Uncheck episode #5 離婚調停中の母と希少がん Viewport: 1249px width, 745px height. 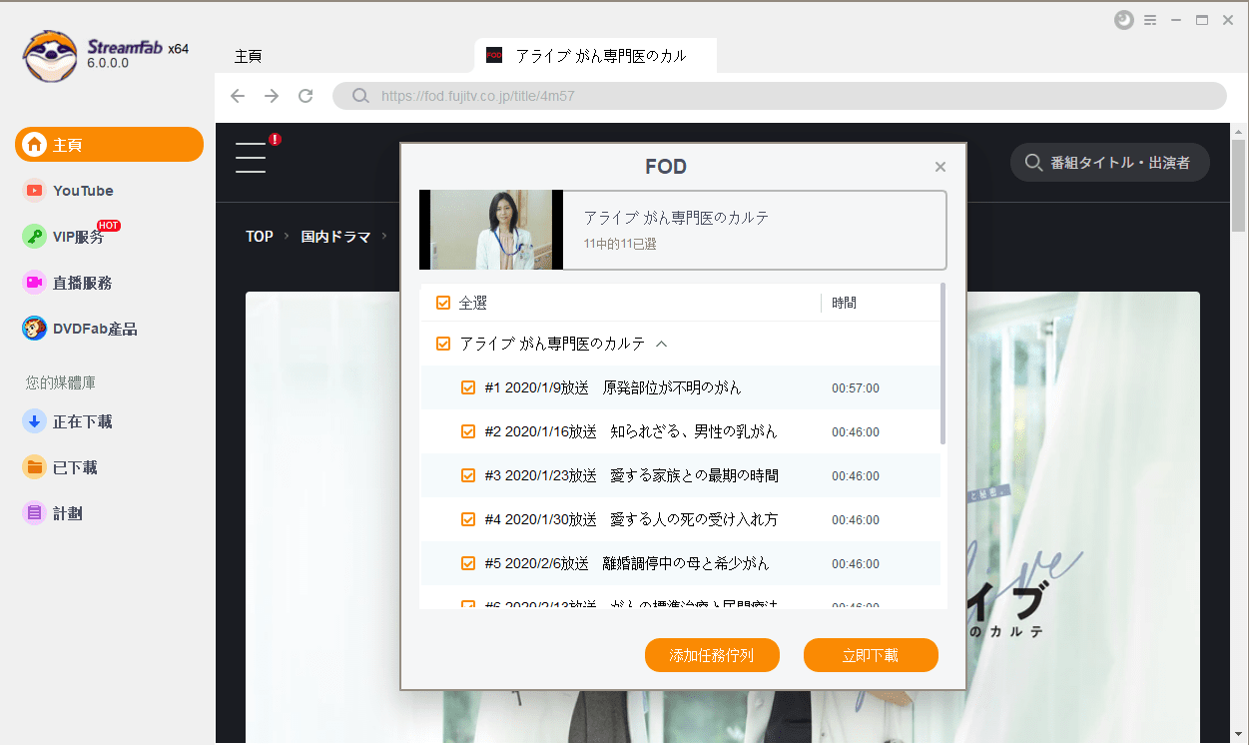(x=468, y=563)
